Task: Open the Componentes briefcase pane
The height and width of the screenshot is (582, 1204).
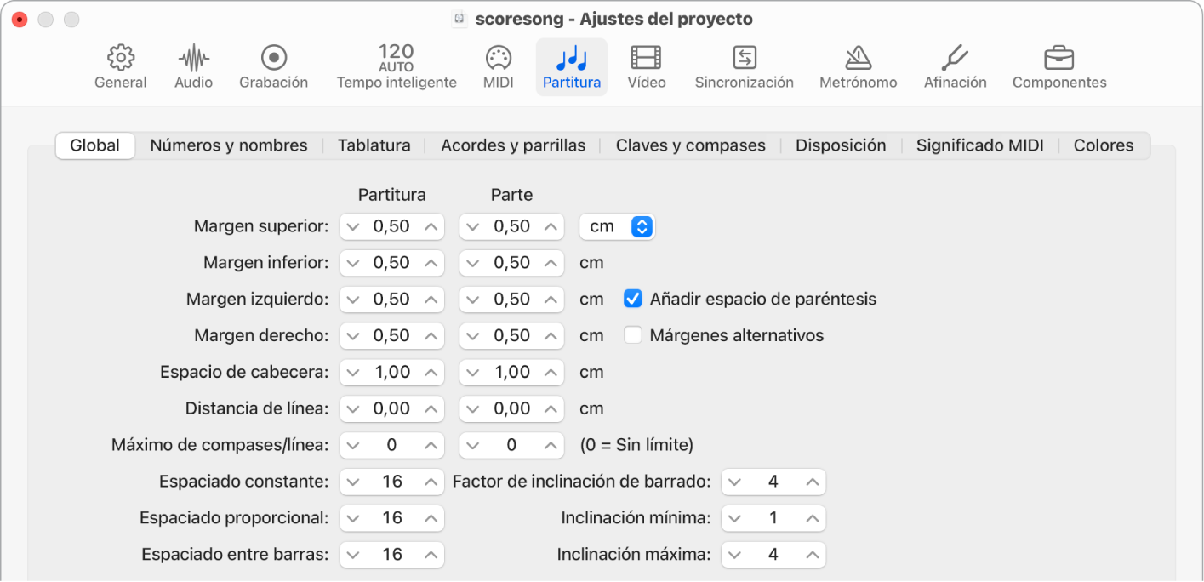Action: click(1058, 67)
